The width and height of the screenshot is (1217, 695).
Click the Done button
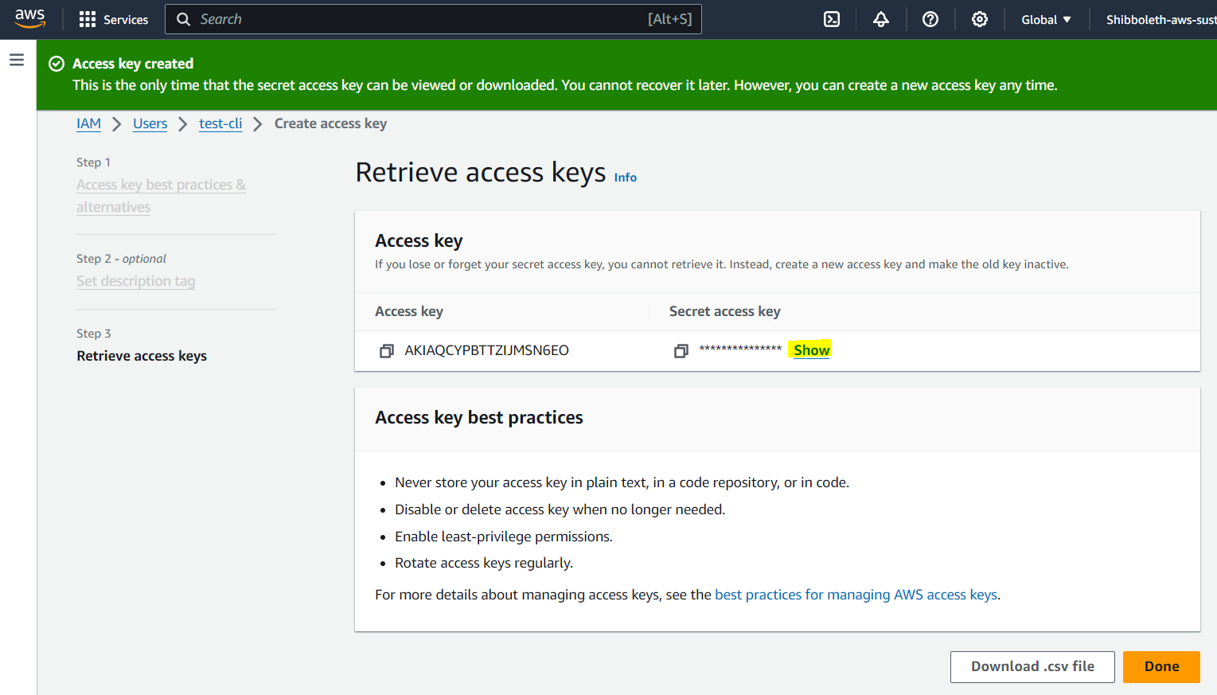pos(1161,667)
